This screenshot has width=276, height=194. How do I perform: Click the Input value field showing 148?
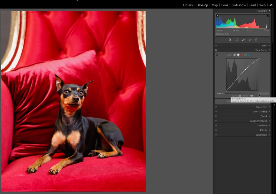point(239,96)
